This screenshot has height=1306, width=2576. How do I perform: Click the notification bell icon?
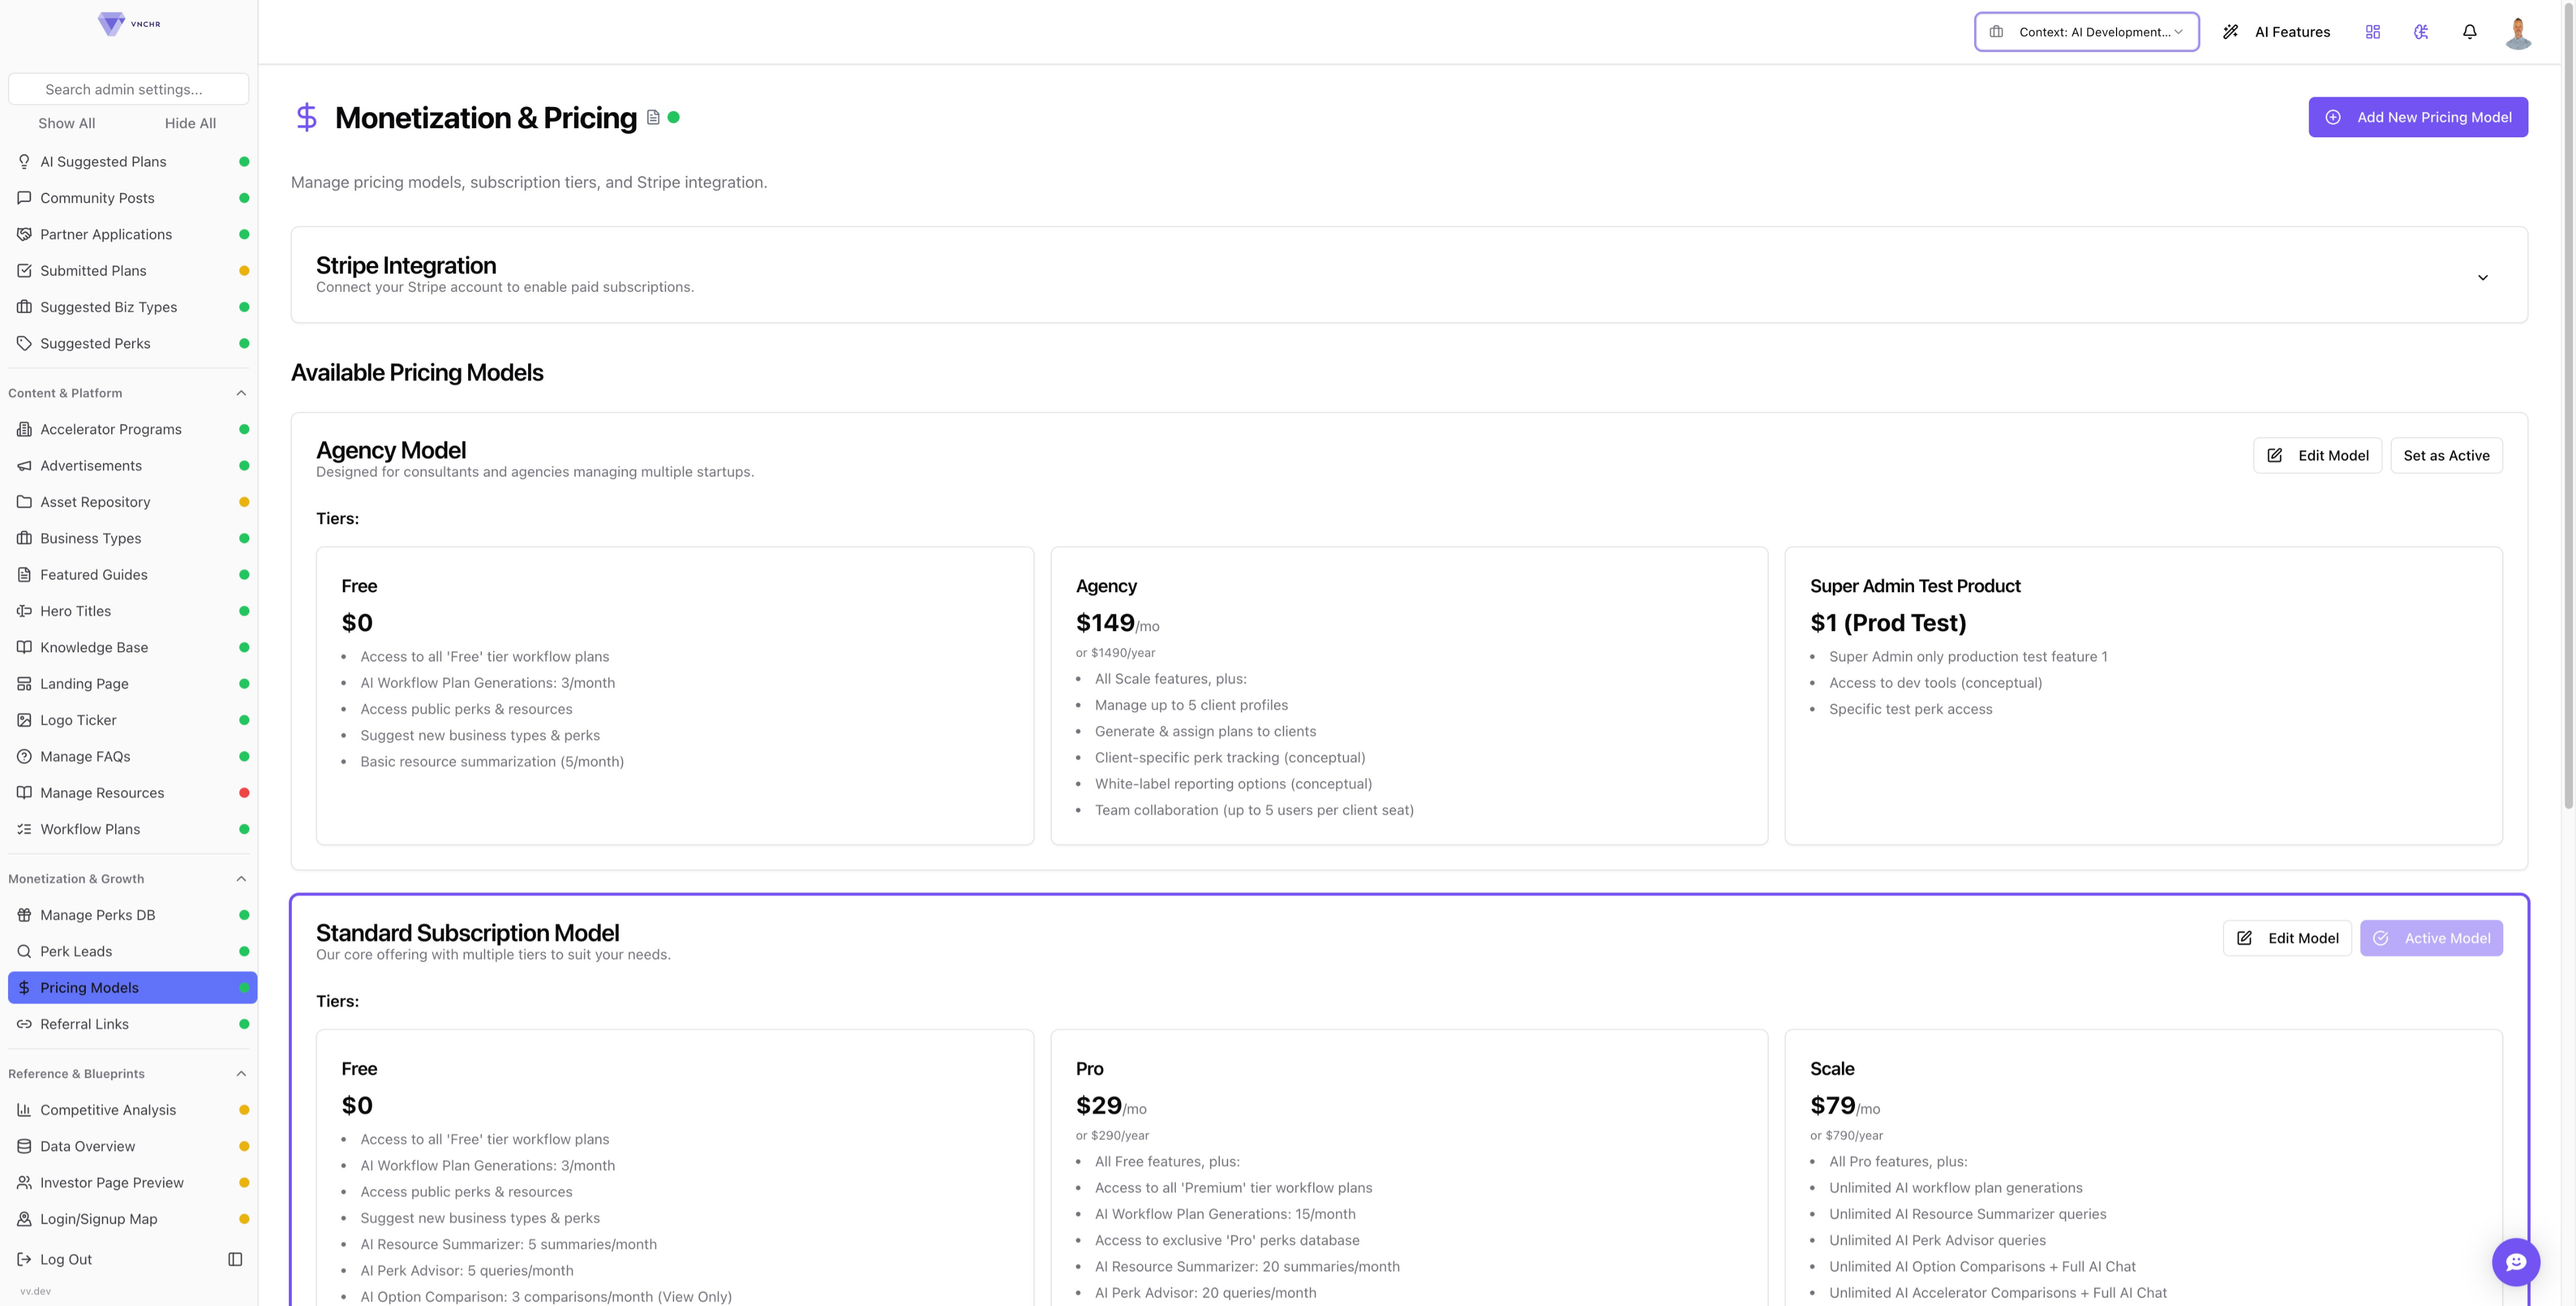(2469, 32)
